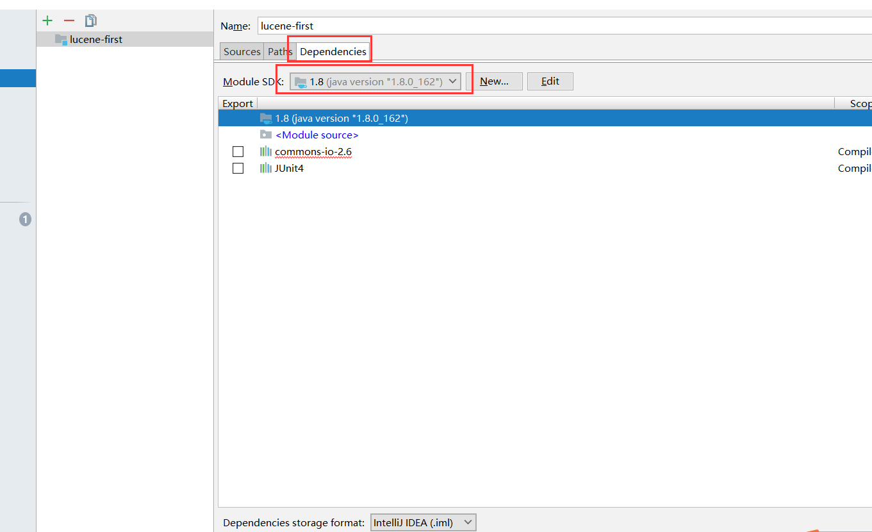Click the Module source folder icon

[266, 135]
